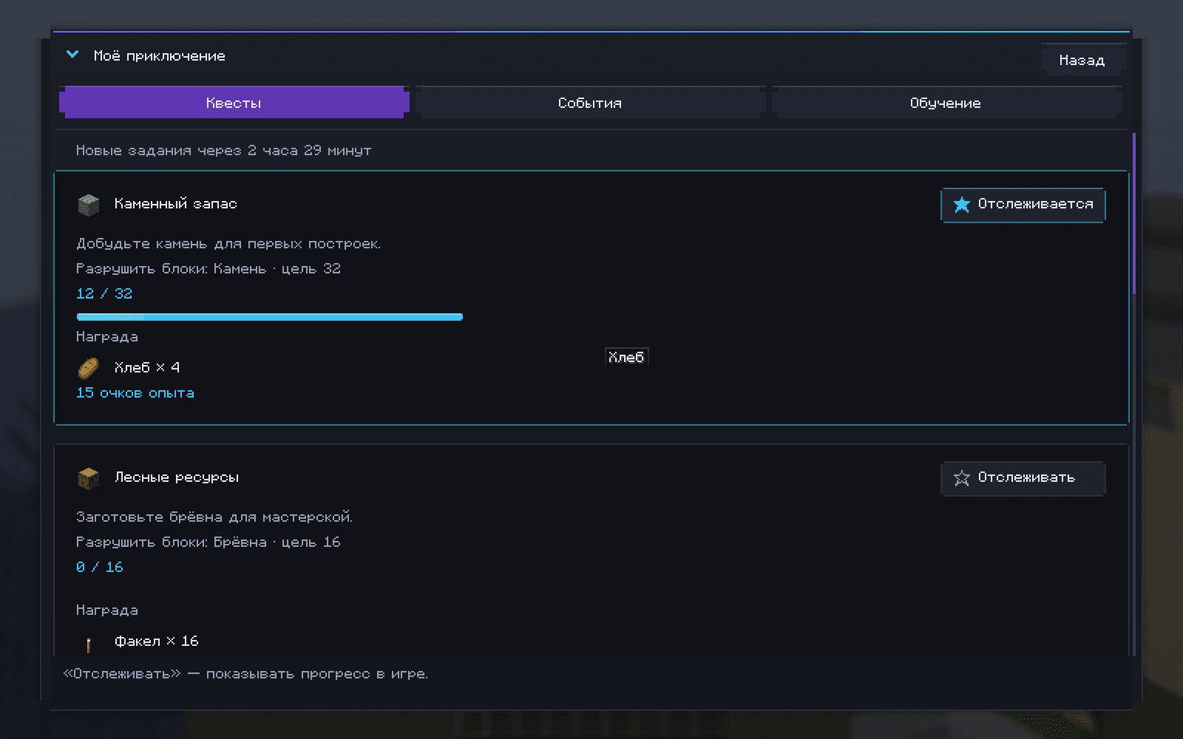The height and width of the screenshot is (739, 1183).
Task: Click the purple vertical scrollbar
Action: click(1134, 214)
